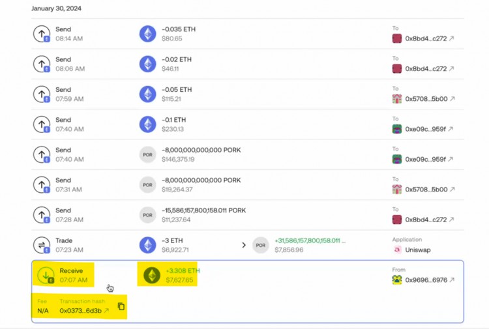The height and width of the screenshot is (329, 489).
Task: Select the -0.035 ETH amount
Action: (179, 29)
